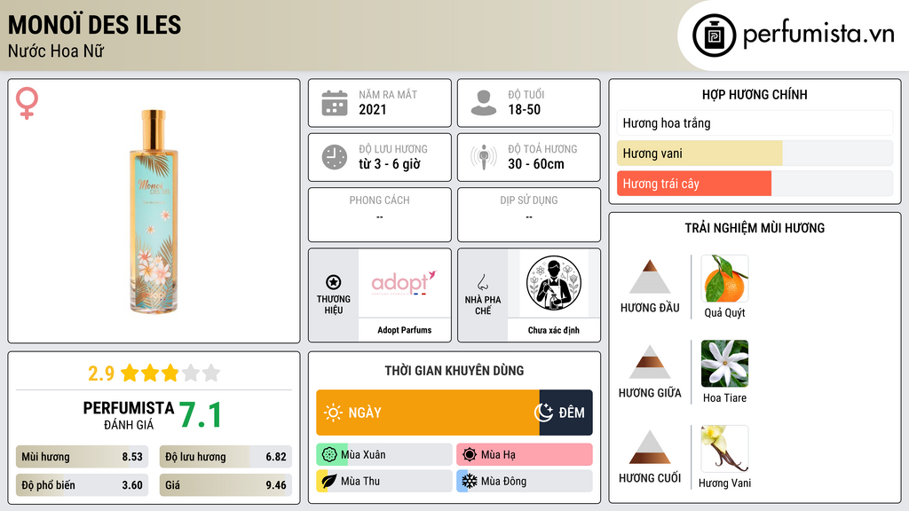The width and height of the screenshot is (909, 511).
Task: Click the Mùa Đông snowflake icon
Action: [470, 481]
